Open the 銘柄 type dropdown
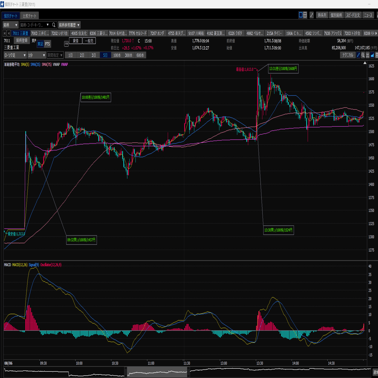 tap(11, 25)
